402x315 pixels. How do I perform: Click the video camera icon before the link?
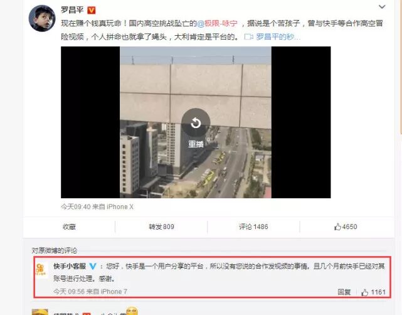(x=248, y=37)
